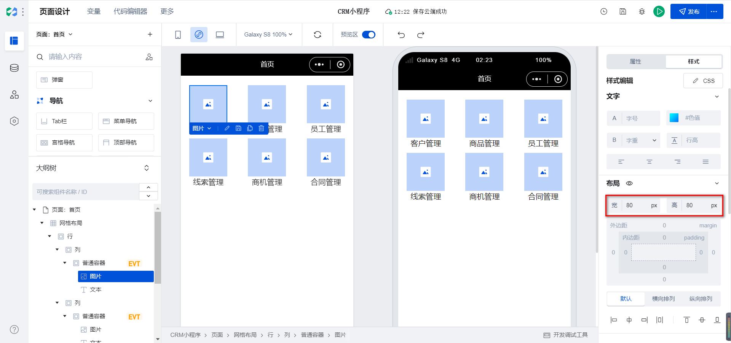Open the 更多 menu
The image size is (731, 343).
pos(167,11)
